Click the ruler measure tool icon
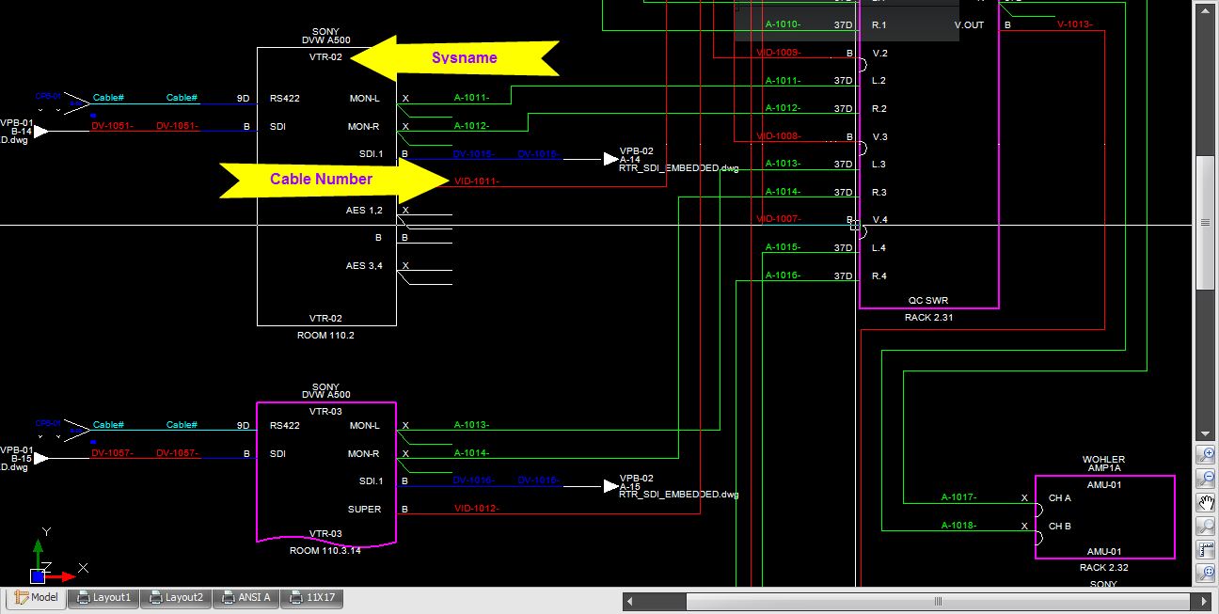Screen dimensions: 1219x614 pyautogui.click(x=1207, y=549)
